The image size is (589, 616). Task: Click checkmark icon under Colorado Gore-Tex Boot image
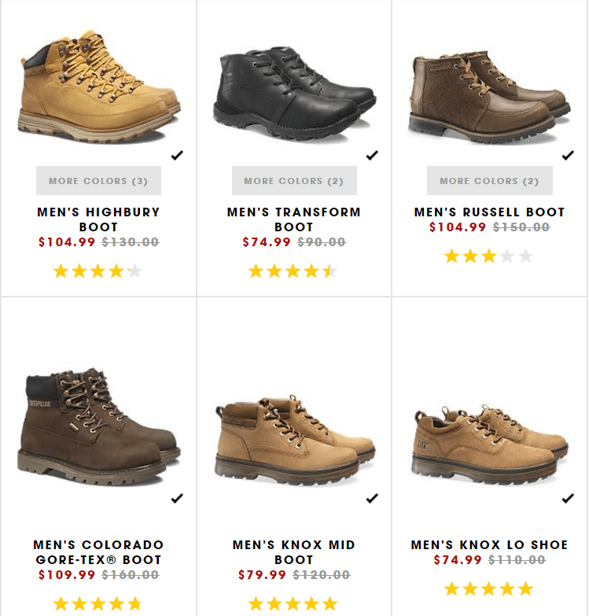pos(177,499)
